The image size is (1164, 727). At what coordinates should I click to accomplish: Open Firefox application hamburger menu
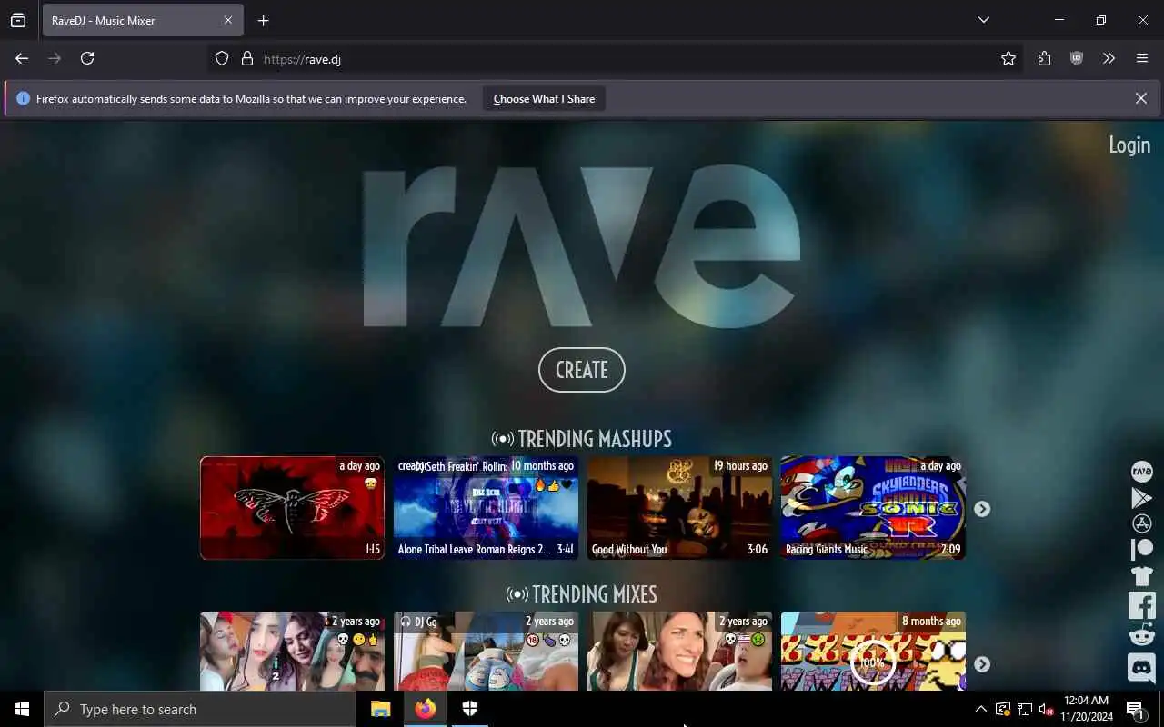point(1142,58)
